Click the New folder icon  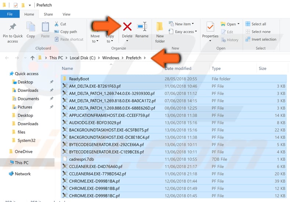[160, 27]
